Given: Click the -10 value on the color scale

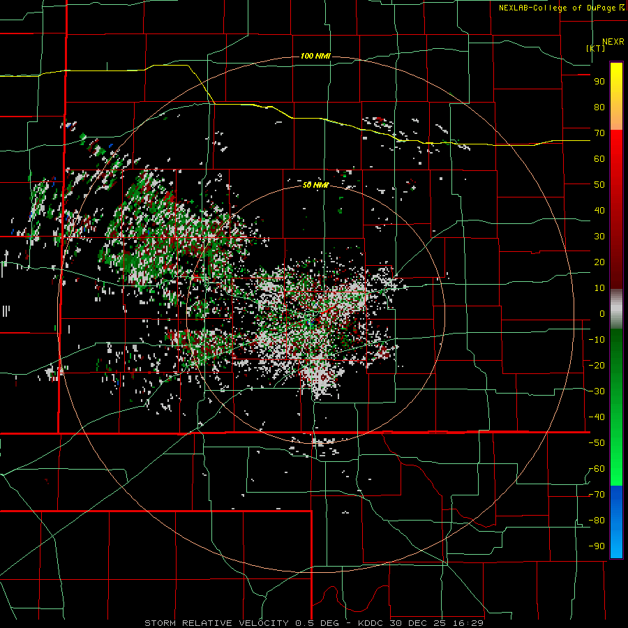Looking at the screenshot, I should 597,340.
